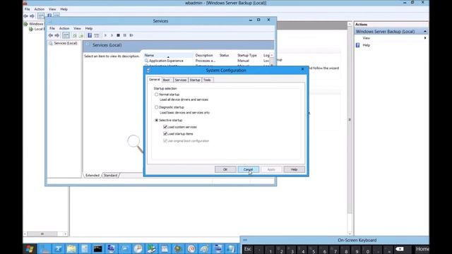Click Services (Local) magnifier tree node
The height and width of the screenshot is (254, 452).
click(51, 43)
